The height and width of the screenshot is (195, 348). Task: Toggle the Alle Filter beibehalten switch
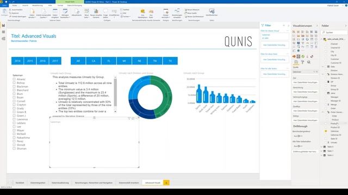tap(300, 146)
